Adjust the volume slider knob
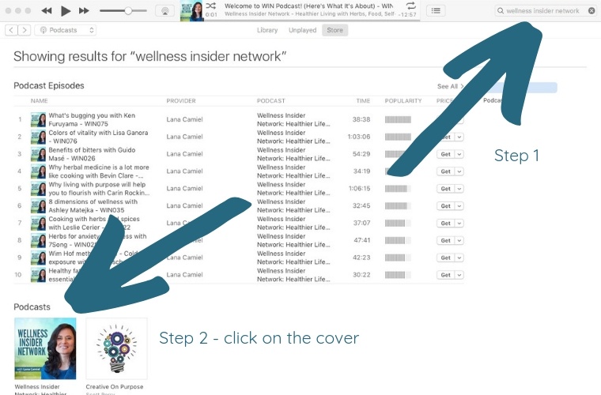Screen dimensions: 601x395 pos(128,11)
